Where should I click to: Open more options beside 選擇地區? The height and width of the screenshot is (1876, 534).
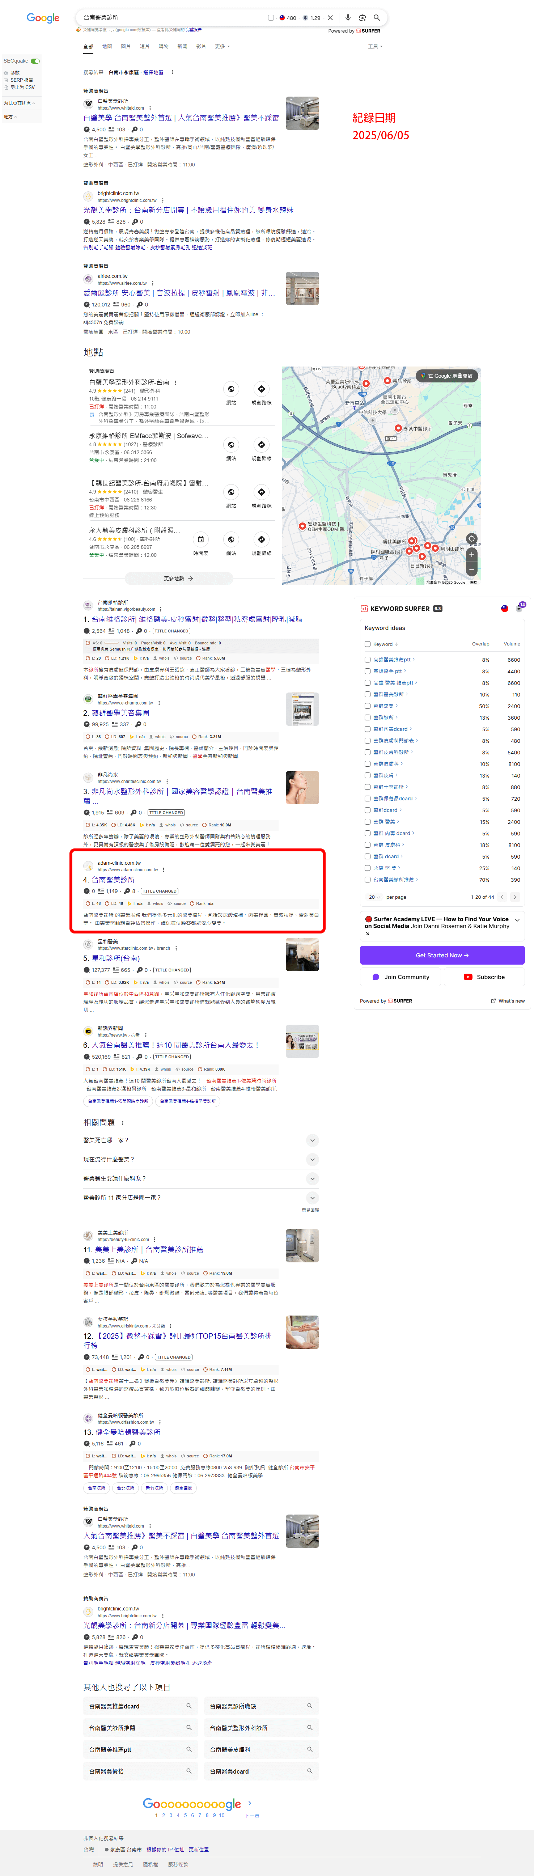(x=173, y=72)
